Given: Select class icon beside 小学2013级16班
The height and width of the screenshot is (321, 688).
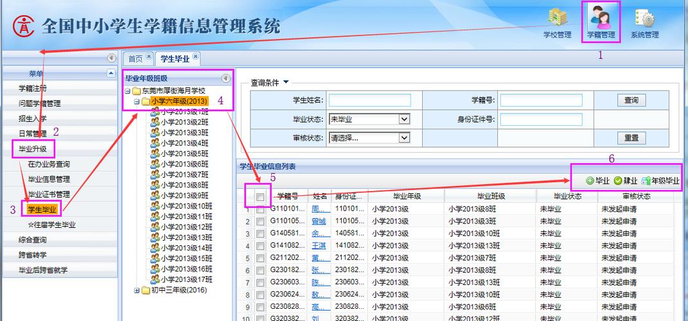Looking at the screenshot, I should [155, 269].
